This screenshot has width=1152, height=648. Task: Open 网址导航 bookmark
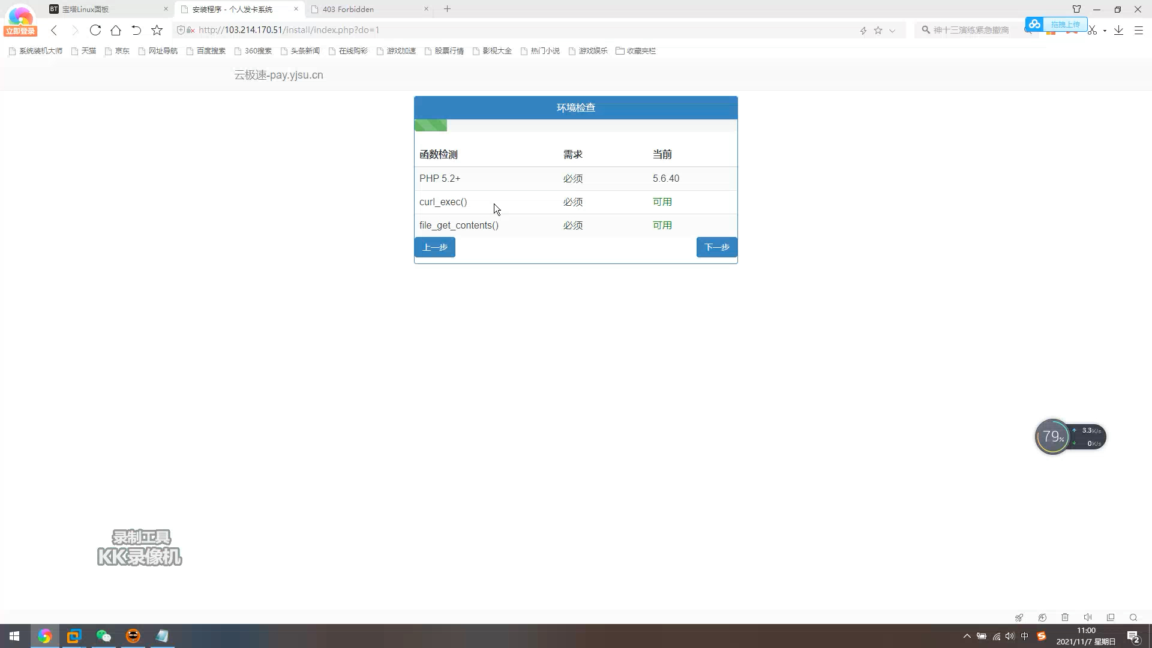coord(158,51)
